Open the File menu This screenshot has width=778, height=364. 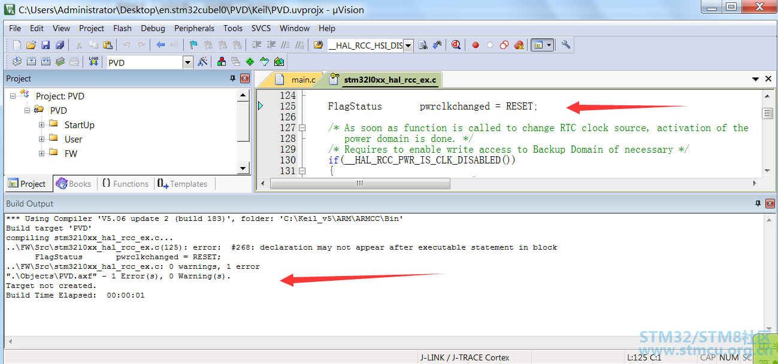15,28
